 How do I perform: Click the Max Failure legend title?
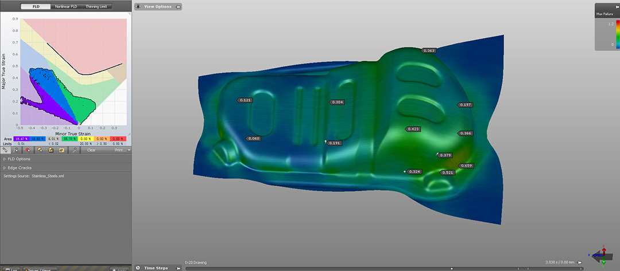[604, 14]
